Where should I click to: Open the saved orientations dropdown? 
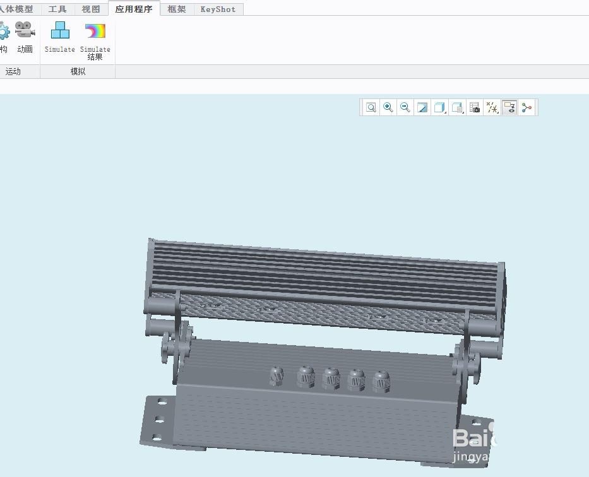[x=457, y=107]
